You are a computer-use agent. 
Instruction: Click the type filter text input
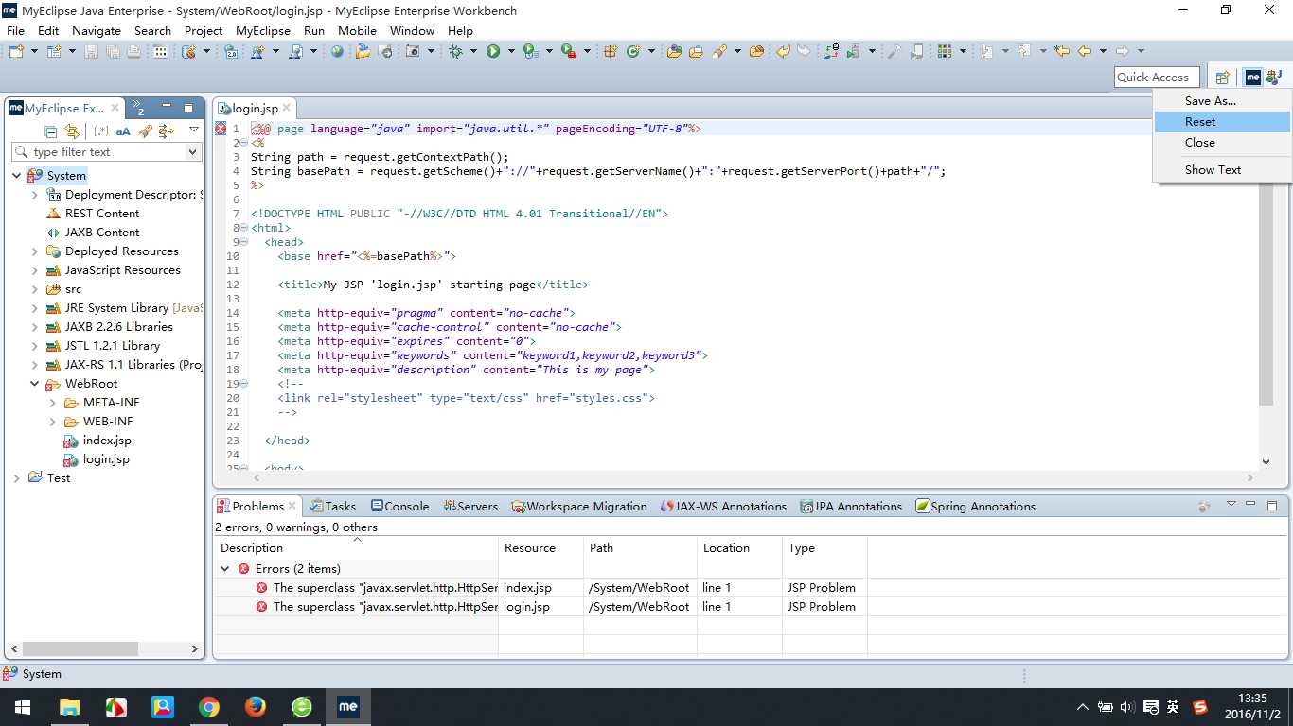tap(107, 151)
